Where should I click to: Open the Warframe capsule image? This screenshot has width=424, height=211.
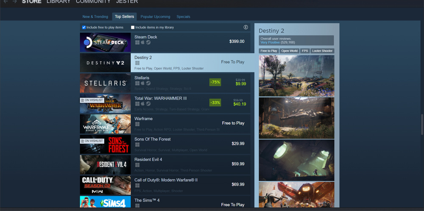pyautogui.click(x=105, y=124)
